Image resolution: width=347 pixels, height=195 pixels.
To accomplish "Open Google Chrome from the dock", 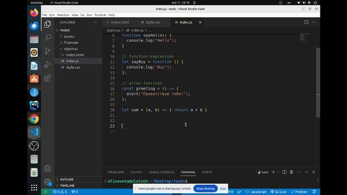I will (x=34, y=119).
